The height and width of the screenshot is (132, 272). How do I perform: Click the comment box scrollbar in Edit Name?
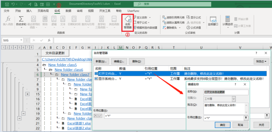pyautogui.click(x=246, y=109)
